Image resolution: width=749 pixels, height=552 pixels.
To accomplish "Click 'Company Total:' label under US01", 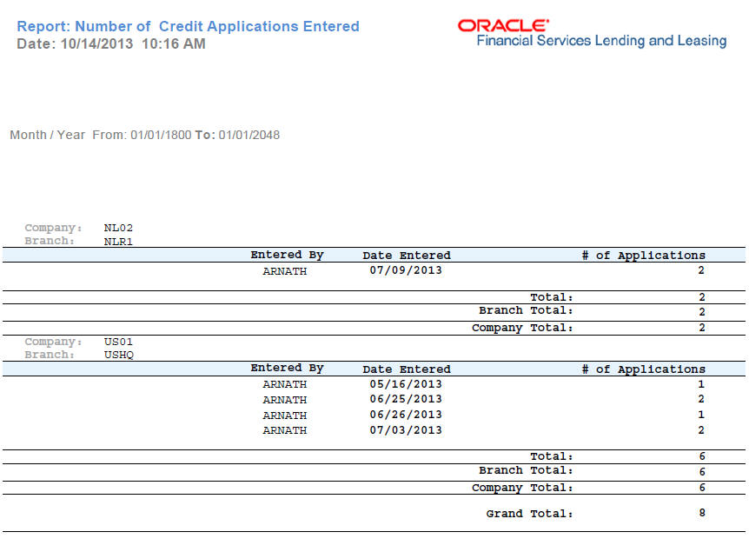I will click(x=522, y=488).
